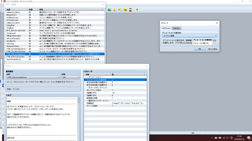The image size is (252, 141).
Task: Close the パラメータ dialog
Action: click(217, 23)
